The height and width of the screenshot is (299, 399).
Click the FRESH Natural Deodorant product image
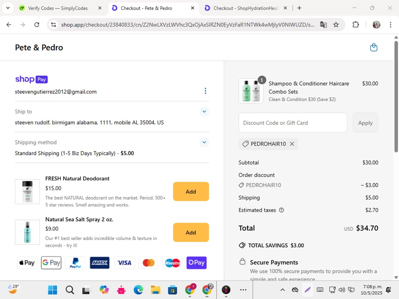[27, 192]
